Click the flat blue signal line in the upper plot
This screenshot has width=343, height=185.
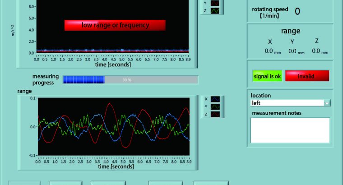pyautogui.click(x=112, y=50)
